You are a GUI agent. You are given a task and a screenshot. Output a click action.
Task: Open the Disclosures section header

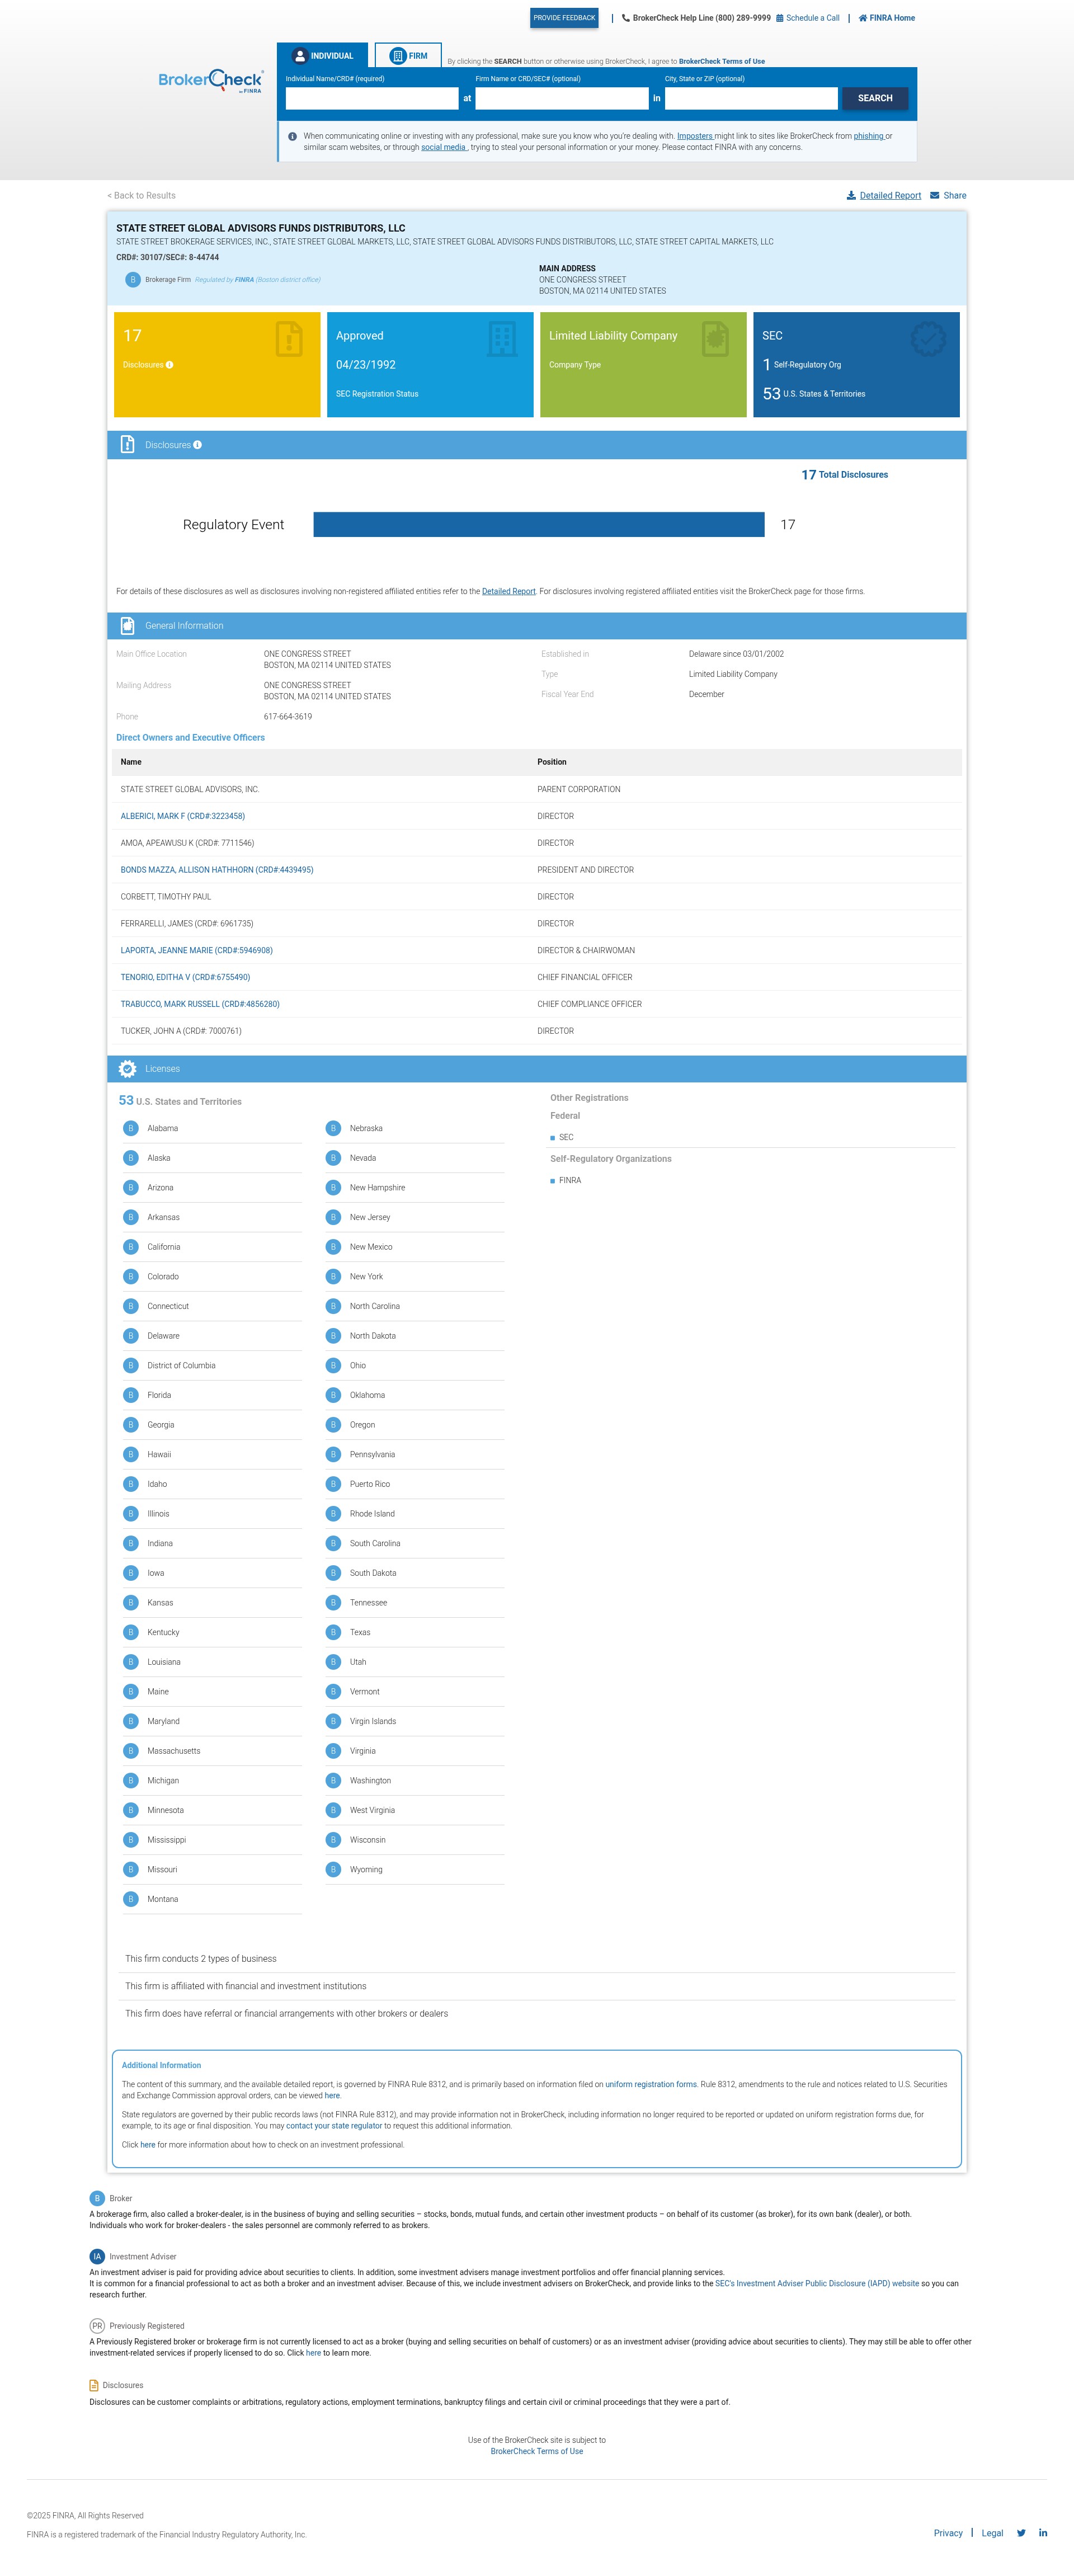537,445
